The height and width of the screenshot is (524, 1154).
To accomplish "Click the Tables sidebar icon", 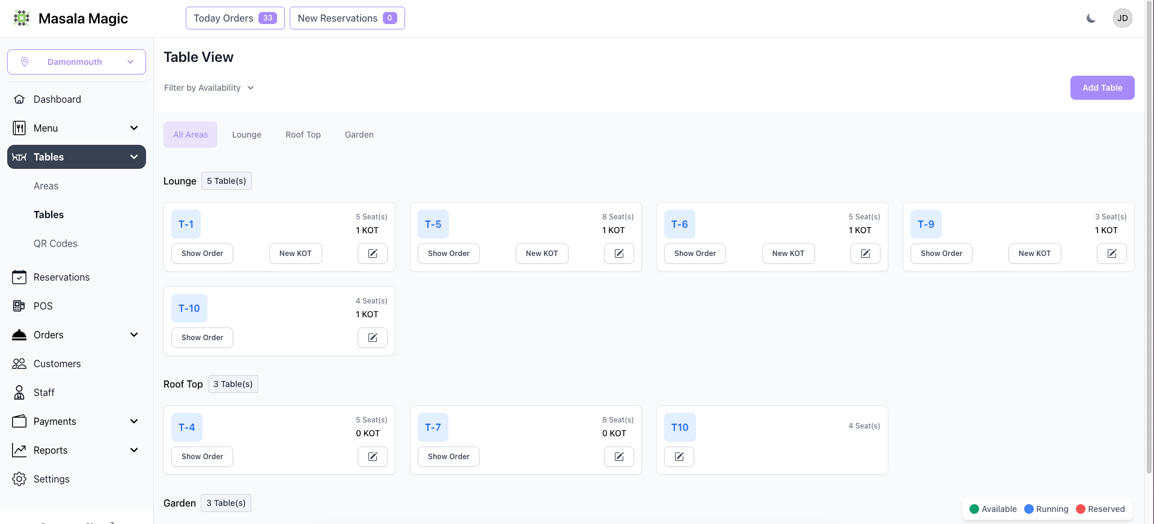I will (x=19, y=157).
